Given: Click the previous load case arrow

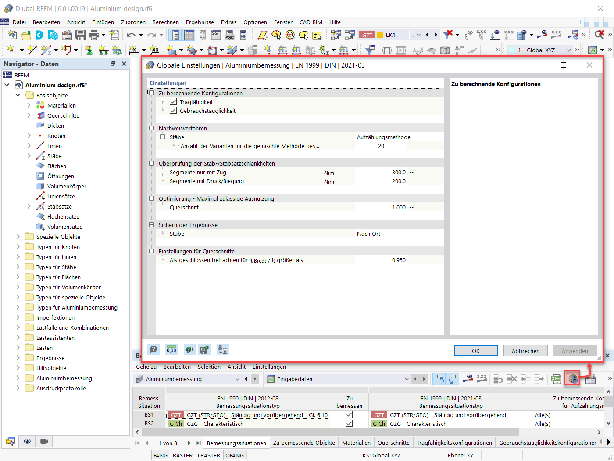Looking at the screenshot, I should (x=428, y=35).
